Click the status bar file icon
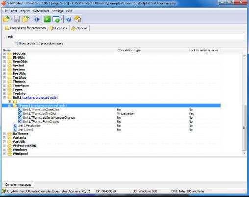 [4, 191]
